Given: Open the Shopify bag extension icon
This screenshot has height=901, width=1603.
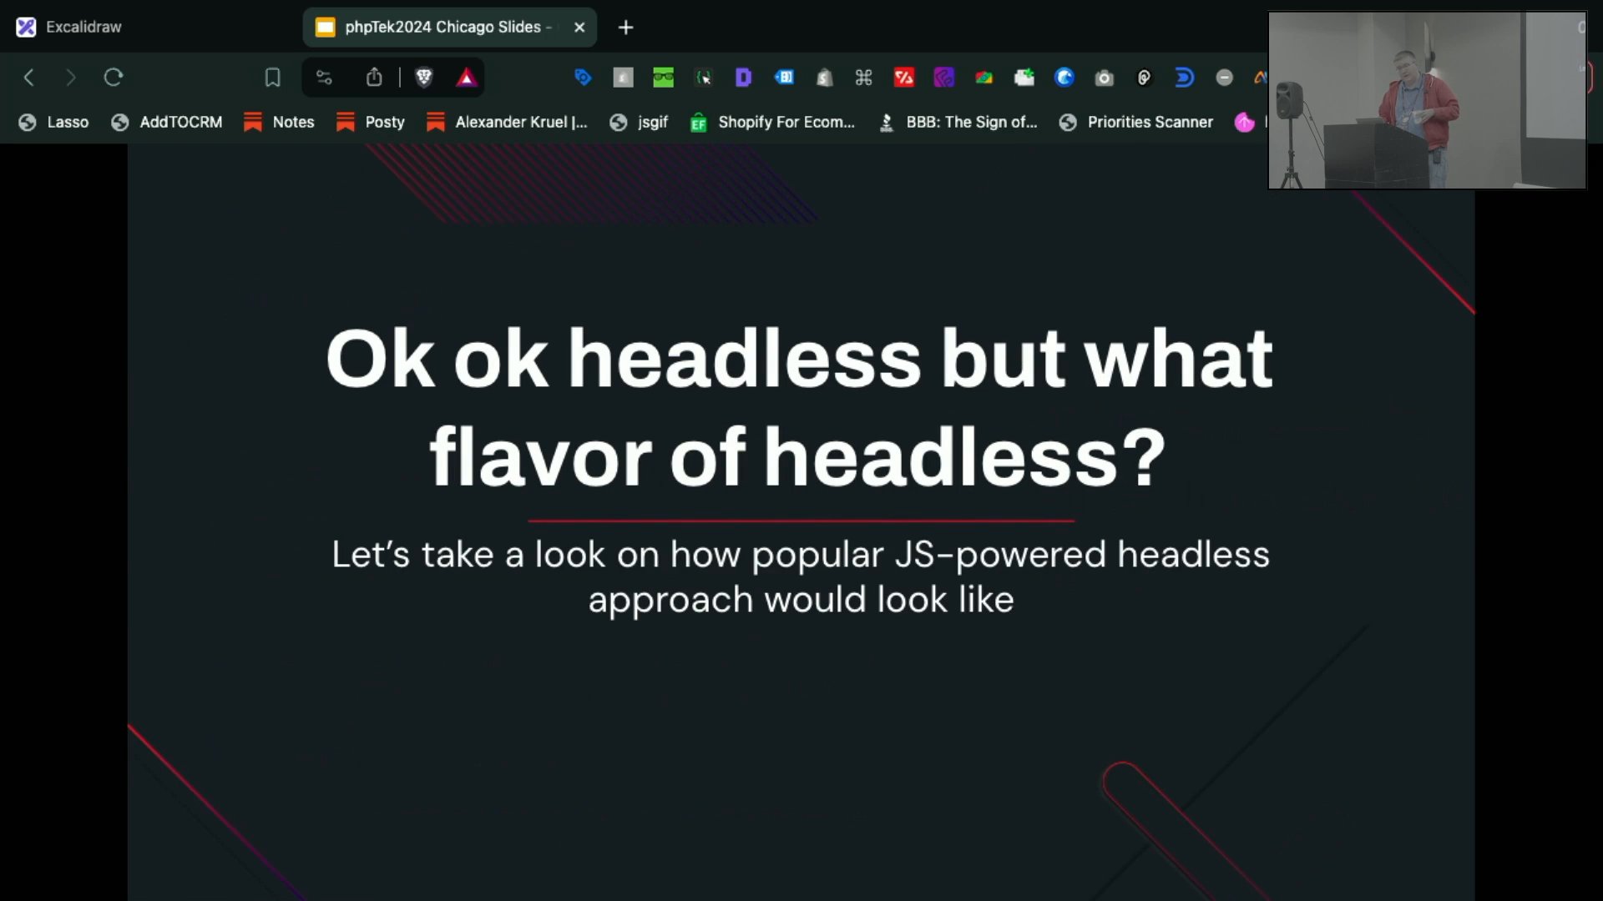Looking at the screenshot, I should 824,78.
